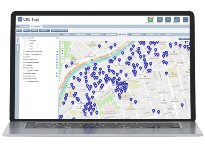Open the vertical Filtros side tab

coord(17,40)
